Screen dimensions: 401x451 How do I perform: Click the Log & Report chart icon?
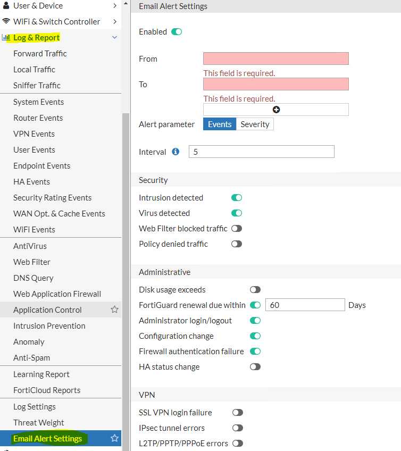6,37
